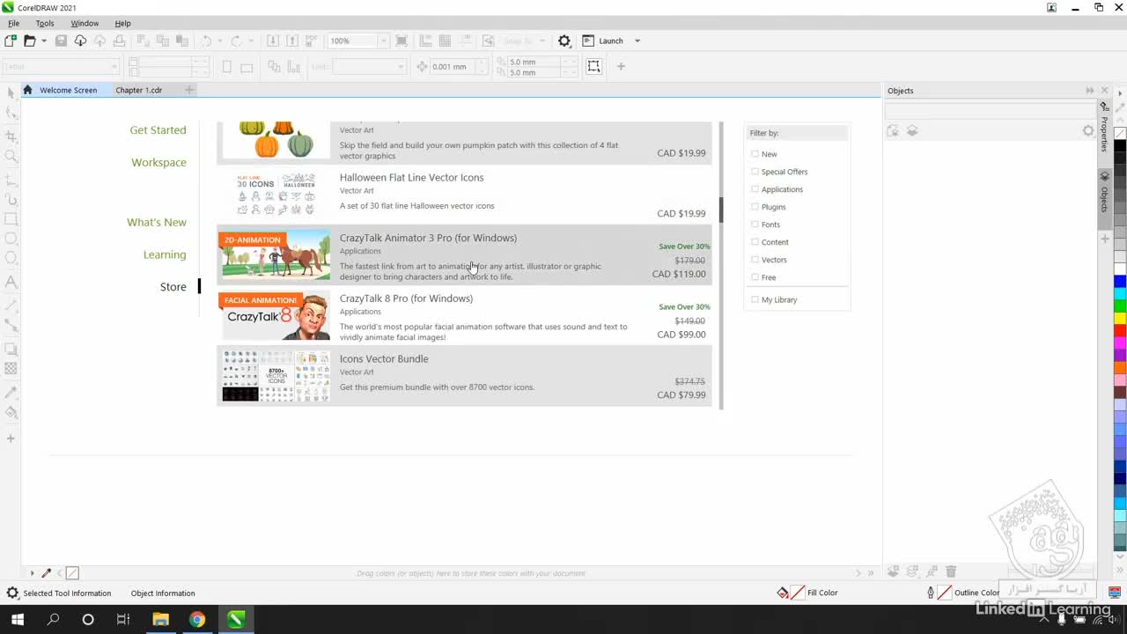Check the Fonts filter box
Screen dimensions: 1127x634
tap(755, 225)
